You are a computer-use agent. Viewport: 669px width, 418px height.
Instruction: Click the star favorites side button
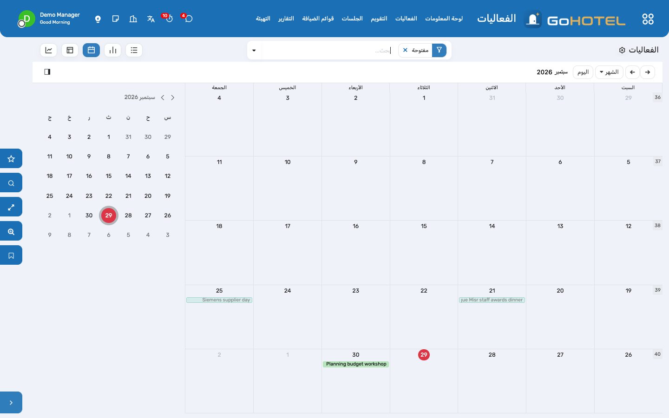tap(11, 159)
